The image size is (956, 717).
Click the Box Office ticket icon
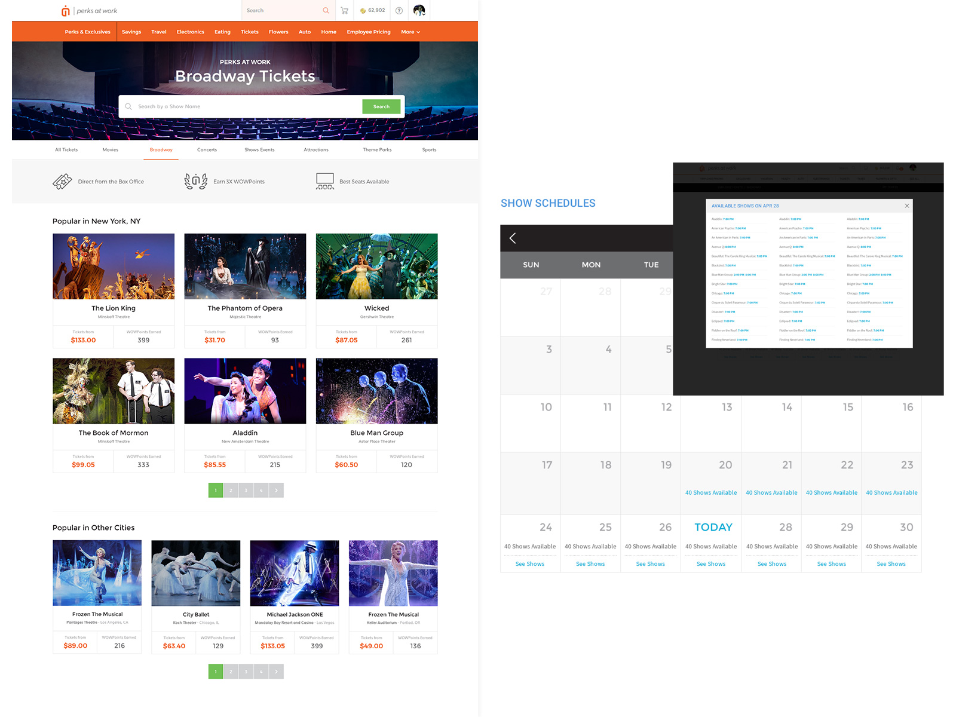point(62,182)
